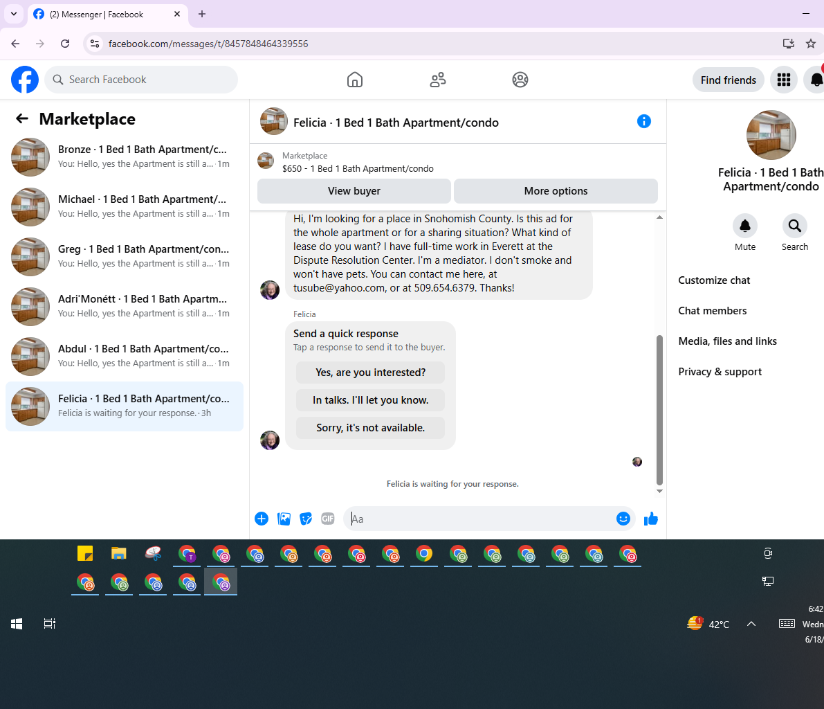
Task: Open the Windows Start menu
Action: pyautogui.click(x=17, y=624)
